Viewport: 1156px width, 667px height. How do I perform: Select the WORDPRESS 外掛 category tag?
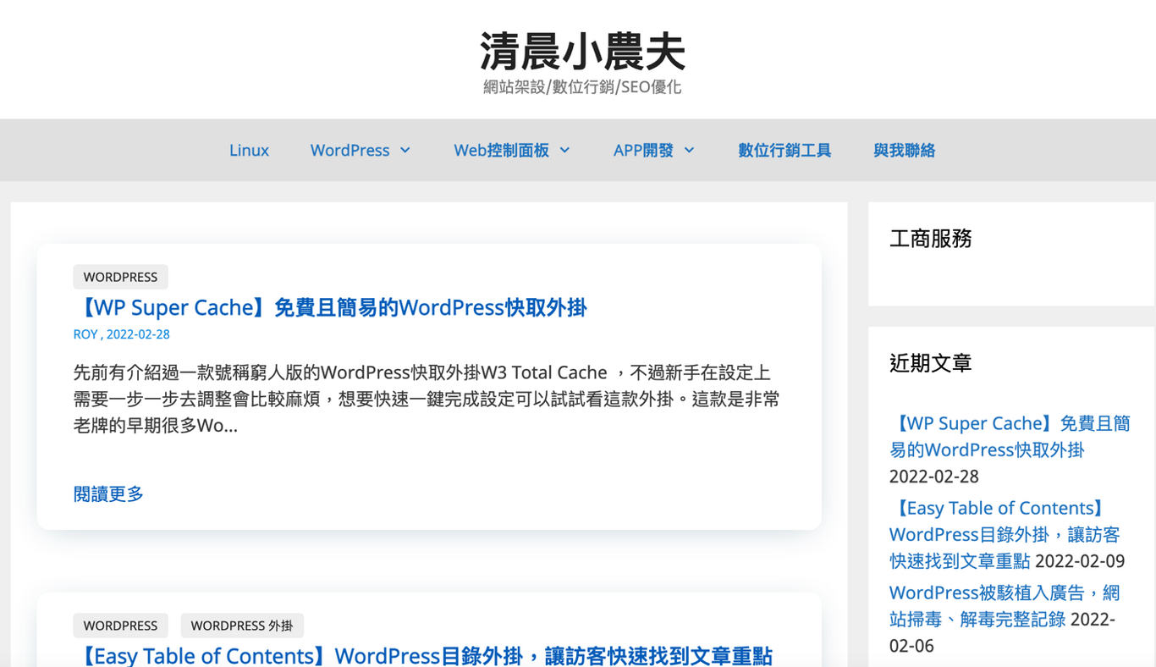[242, 626]
